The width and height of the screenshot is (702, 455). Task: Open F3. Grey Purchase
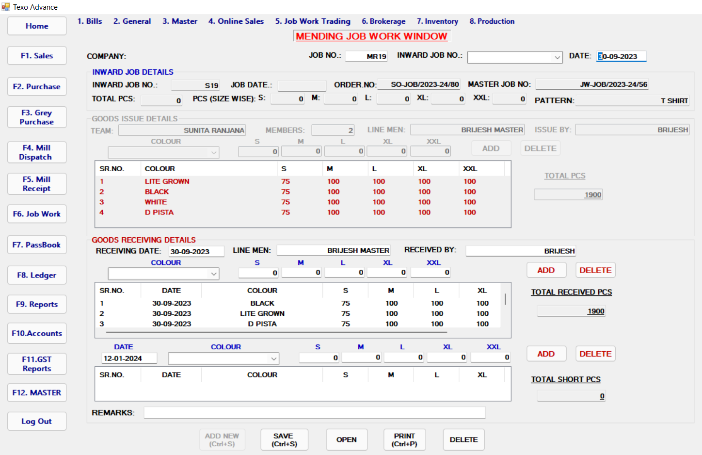[37, 117]
